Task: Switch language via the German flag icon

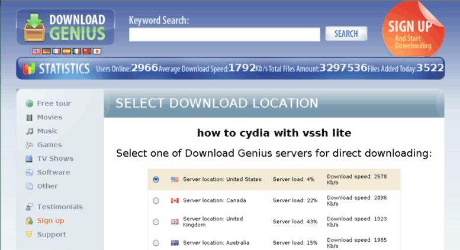Action: 46,51
